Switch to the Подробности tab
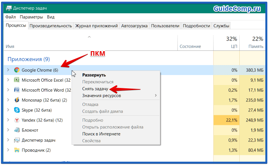 pos(196,26)
